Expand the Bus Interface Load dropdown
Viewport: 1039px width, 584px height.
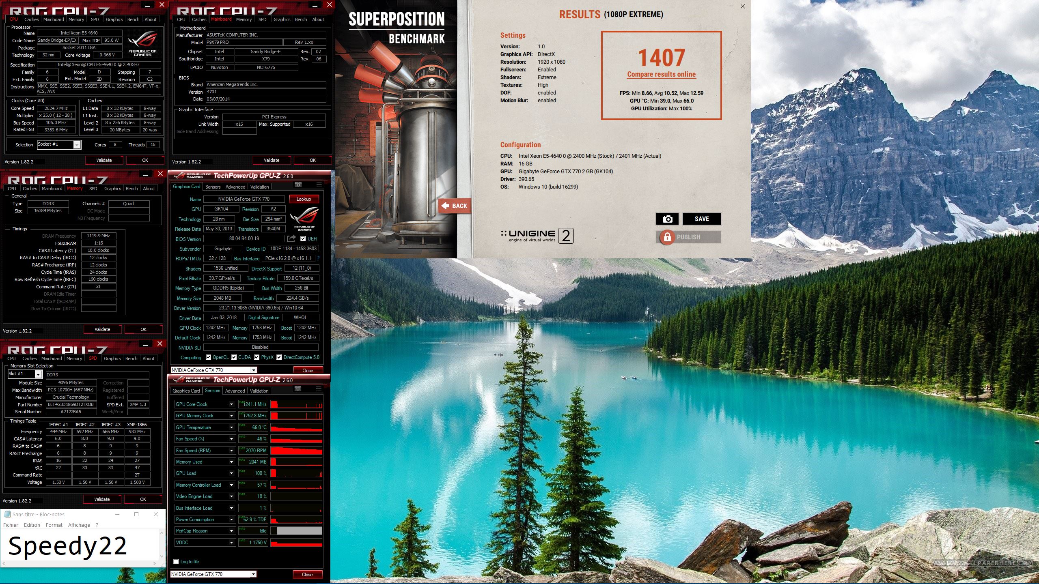(231, 508)
